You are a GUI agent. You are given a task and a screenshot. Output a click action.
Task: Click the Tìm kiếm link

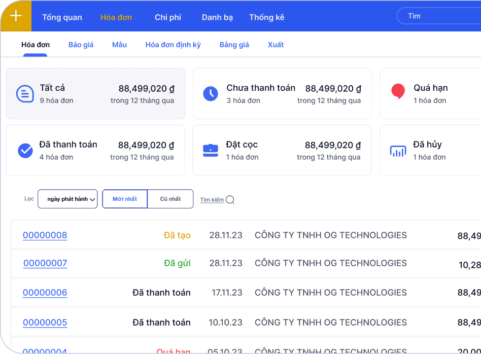(212, 200)
